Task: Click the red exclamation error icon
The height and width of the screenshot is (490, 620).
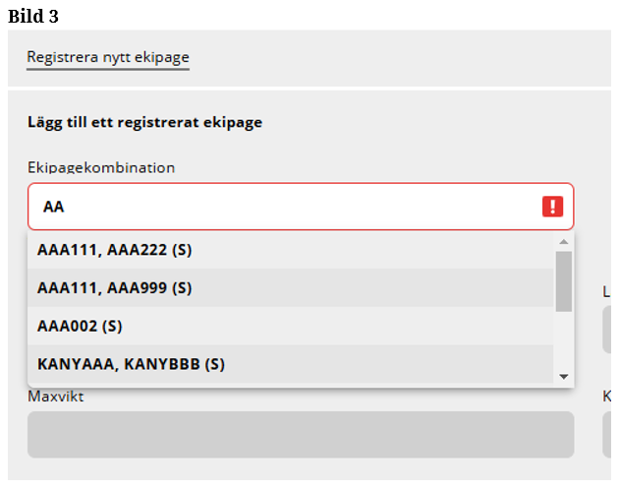Action: [553, 207]
